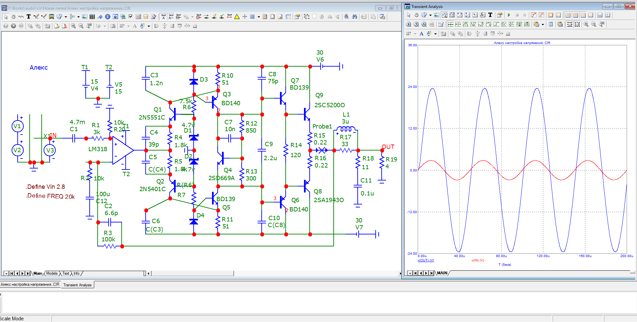Click the blue Info icon
The width and height of the screenshot is (637, 322).
coord(108,17)
